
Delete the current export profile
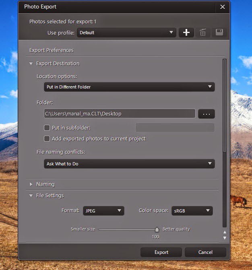[x=203, y=33]
